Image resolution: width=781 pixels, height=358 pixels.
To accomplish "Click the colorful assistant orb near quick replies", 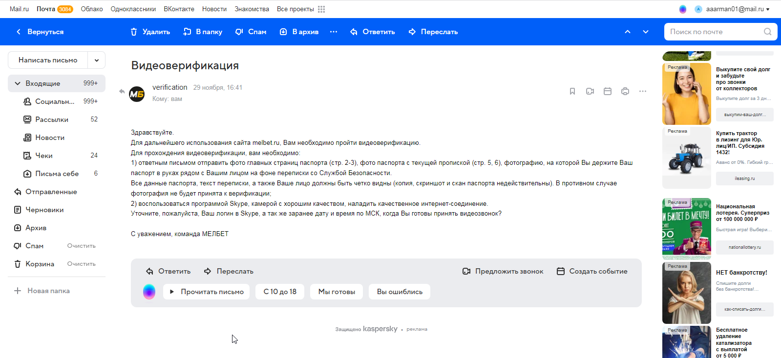I will click(x=149, y=292).
